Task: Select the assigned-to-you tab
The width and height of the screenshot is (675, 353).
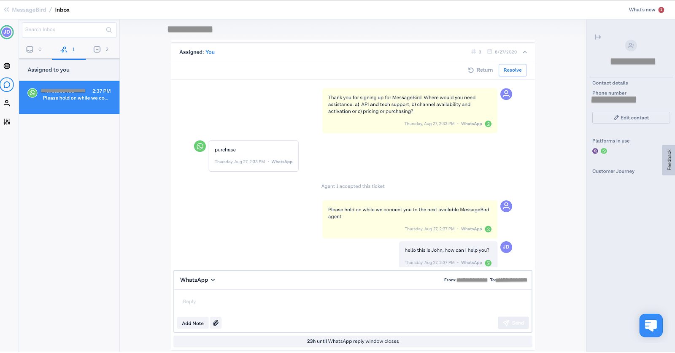Action: 68,49
